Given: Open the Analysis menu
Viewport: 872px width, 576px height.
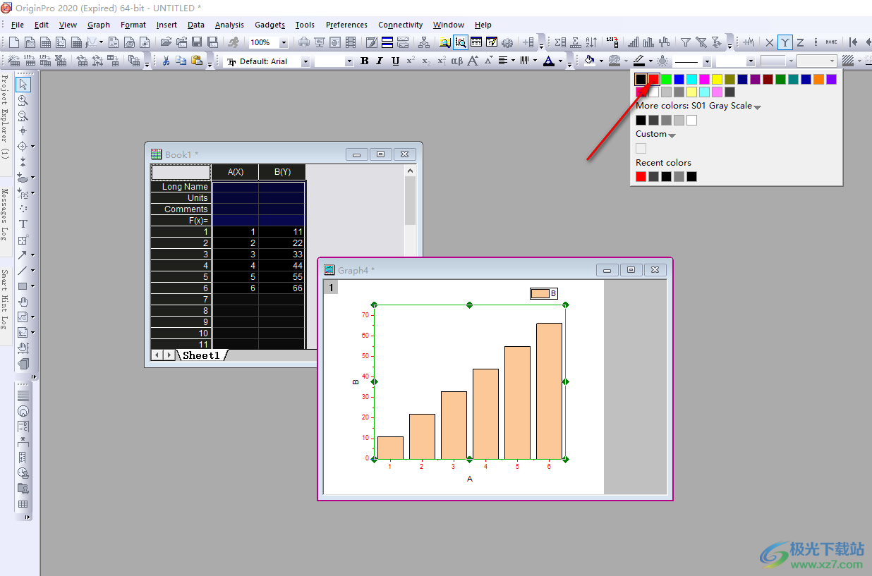Looking at the screenshot, I should click(x=229, y=25).
